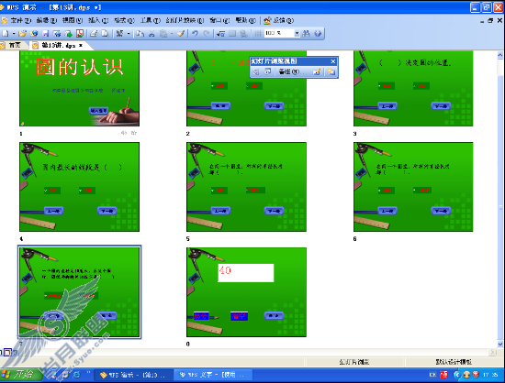Open the 幻灯片放映 (Slide Show) menu

coord(185,20)
